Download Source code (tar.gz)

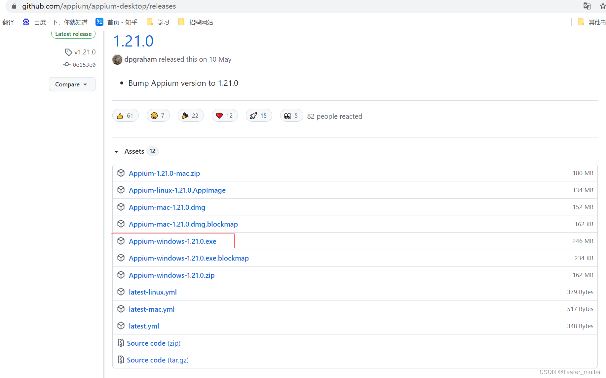click(x=158, y=360)
